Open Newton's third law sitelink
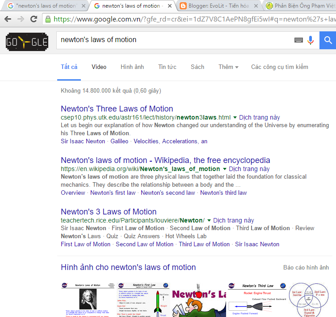336x317 pixels. click(223, 193)
